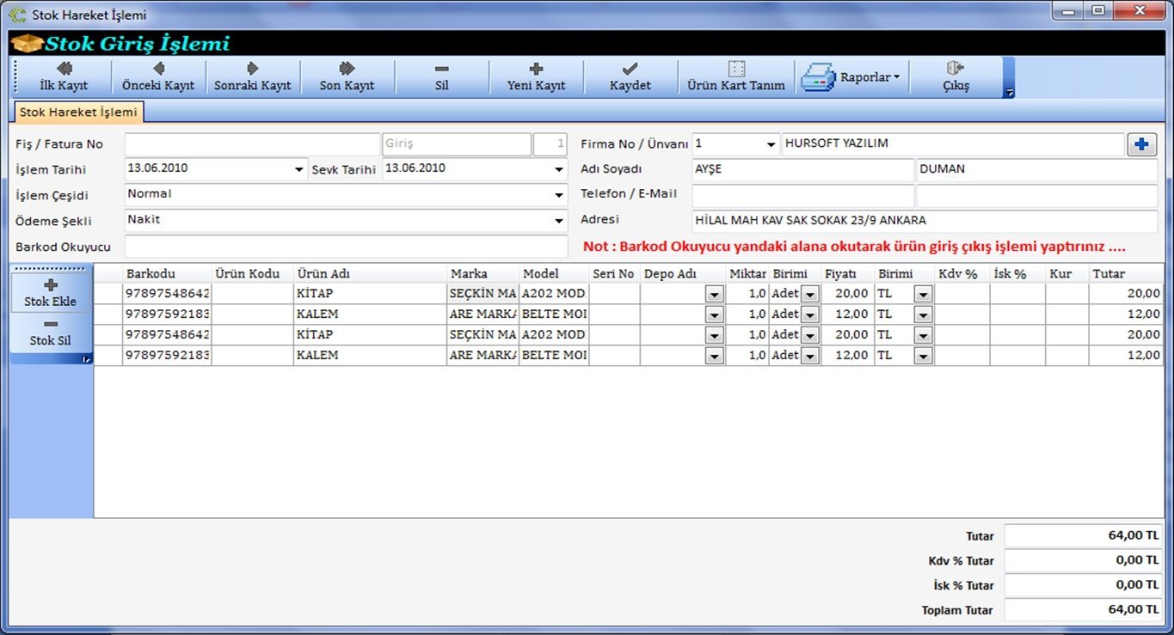Viewport: 1174px width, 635px height.
Task: Open the Ödeme Şekli payment type dropdown
Action: [559, 221]
